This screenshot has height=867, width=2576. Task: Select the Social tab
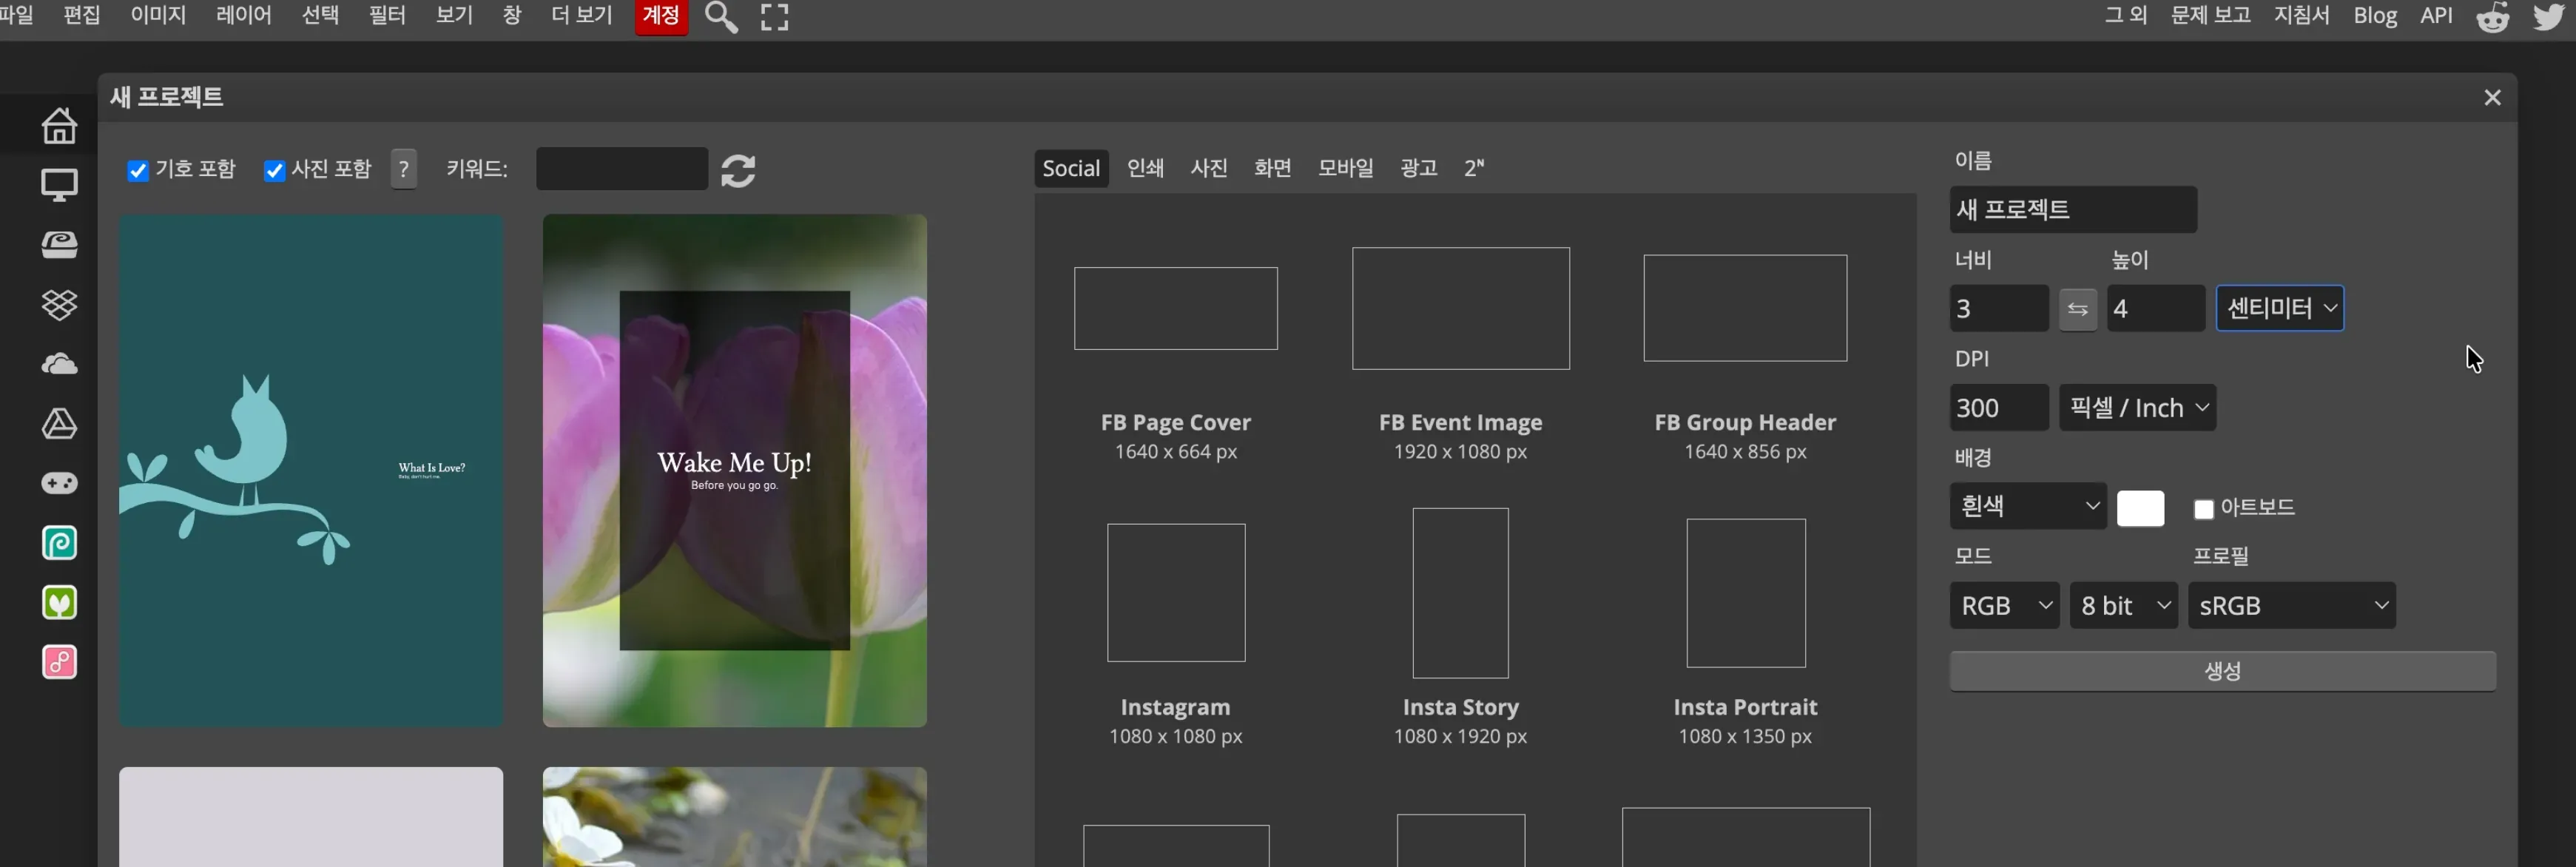point(1071,168)
